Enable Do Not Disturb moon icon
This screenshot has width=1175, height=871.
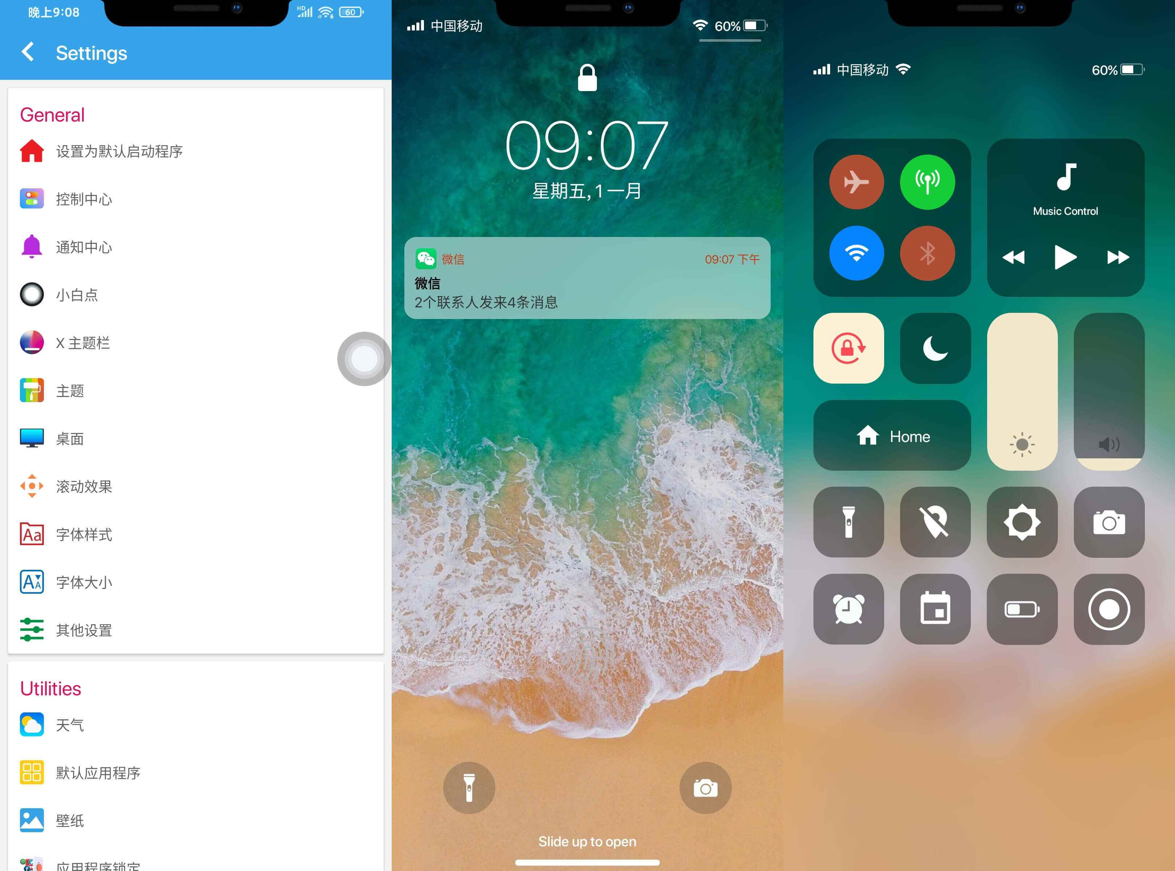(935, 349)
